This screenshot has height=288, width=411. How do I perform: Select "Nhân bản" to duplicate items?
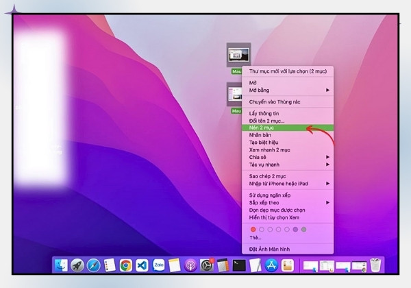(x=288, y=135)
